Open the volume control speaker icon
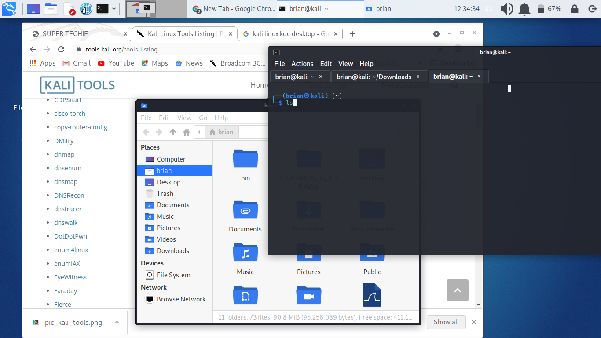 [506, 9]
